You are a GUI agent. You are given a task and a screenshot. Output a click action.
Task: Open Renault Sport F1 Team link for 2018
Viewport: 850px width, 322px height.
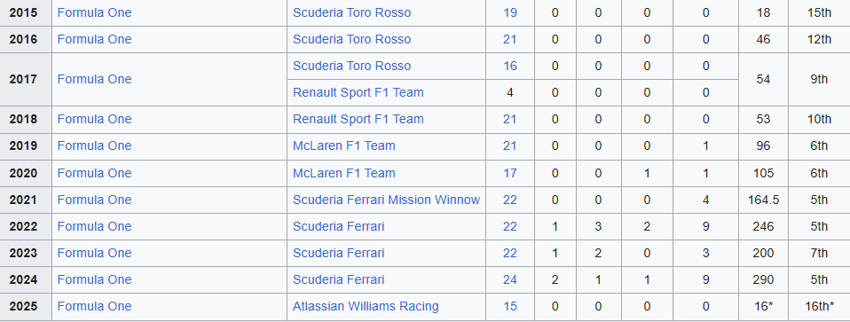click(x=358, y=119)
